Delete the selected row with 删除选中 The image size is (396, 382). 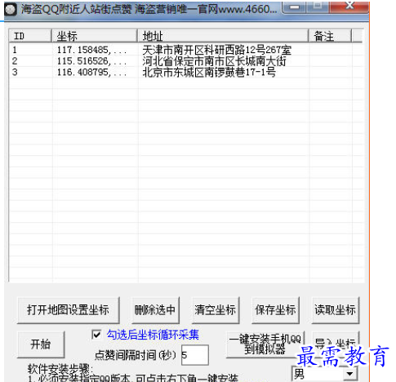155,310
